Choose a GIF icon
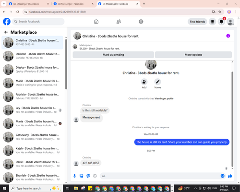Viewport: 240px width, 192px height. tap(95, 176)
